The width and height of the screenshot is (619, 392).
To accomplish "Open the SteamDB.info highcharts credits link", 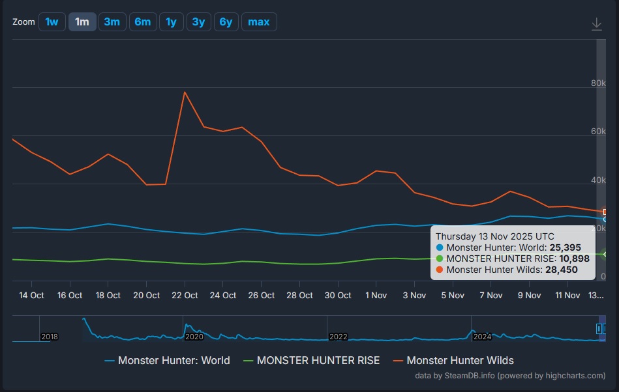I will coord(510,376).
